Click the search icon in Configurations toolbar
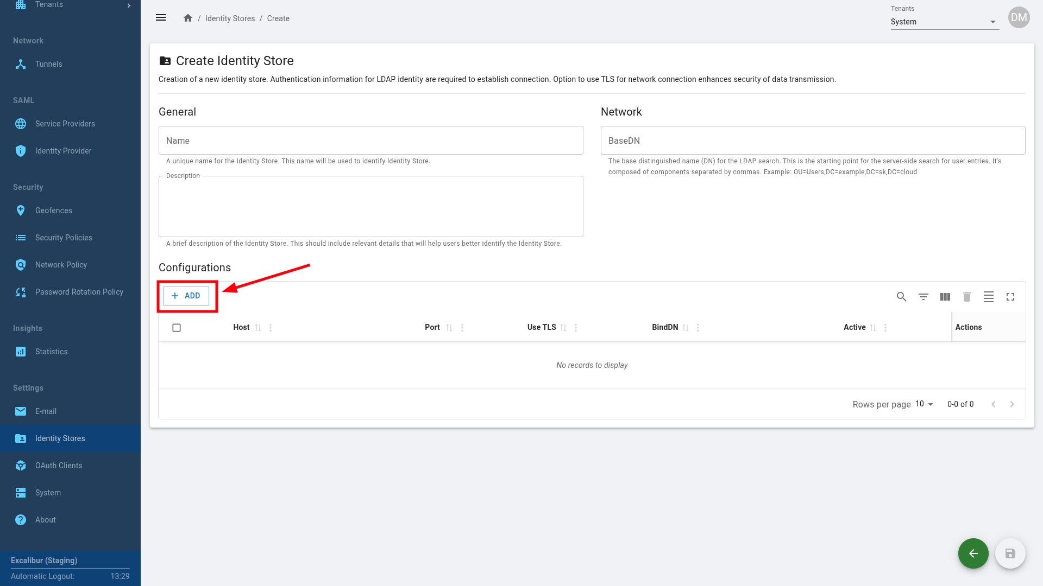 click(x=901, y=297)
